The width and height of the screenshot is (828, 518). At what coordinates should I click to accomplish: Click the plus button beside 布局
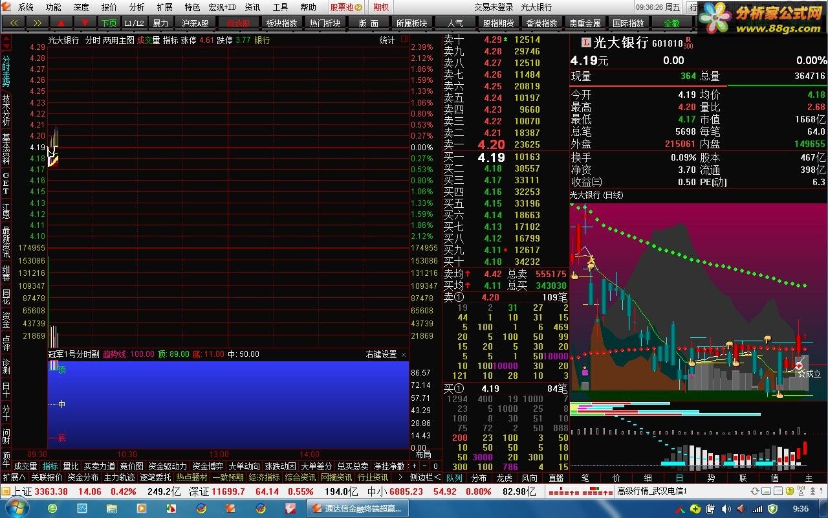tap(415, 466)
